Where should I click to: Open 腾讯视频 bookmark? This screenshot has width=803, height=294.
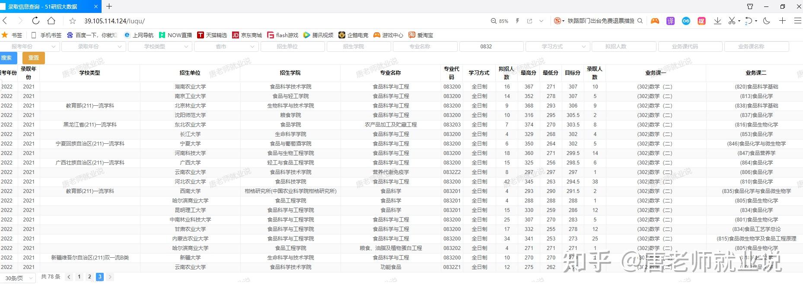(x=319, y=35)
